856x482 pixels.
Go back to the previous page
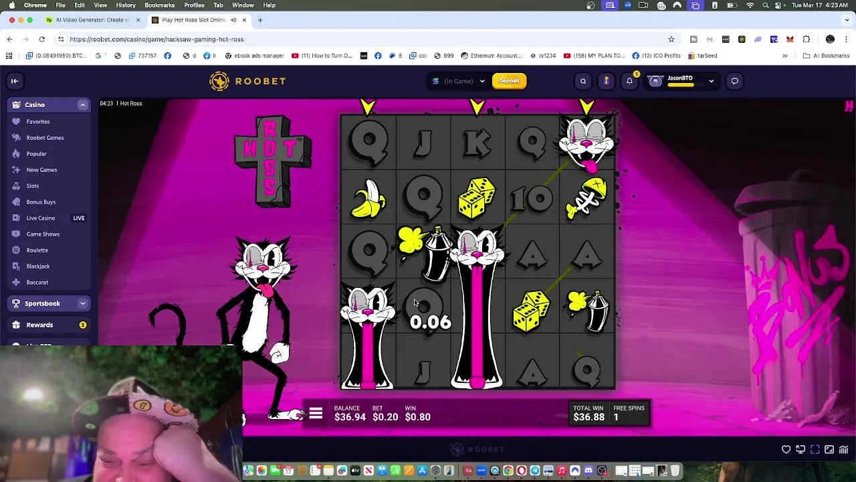tap(10, 39)
